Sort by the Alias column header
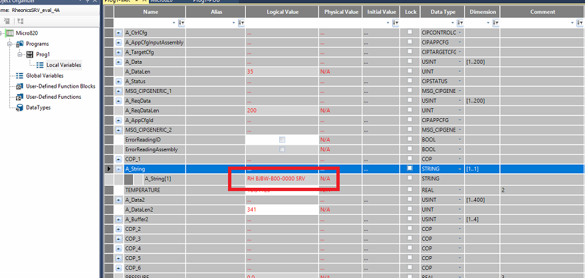The width and height of the screenshot is (585, 278). (x=216, y=12)
